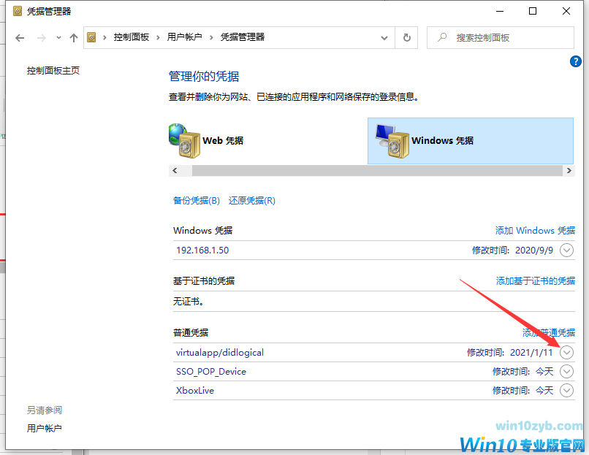This screenshot has height=455, width=589.
Task: Click the 还原凭据(R) link
Action: (252, 200)
